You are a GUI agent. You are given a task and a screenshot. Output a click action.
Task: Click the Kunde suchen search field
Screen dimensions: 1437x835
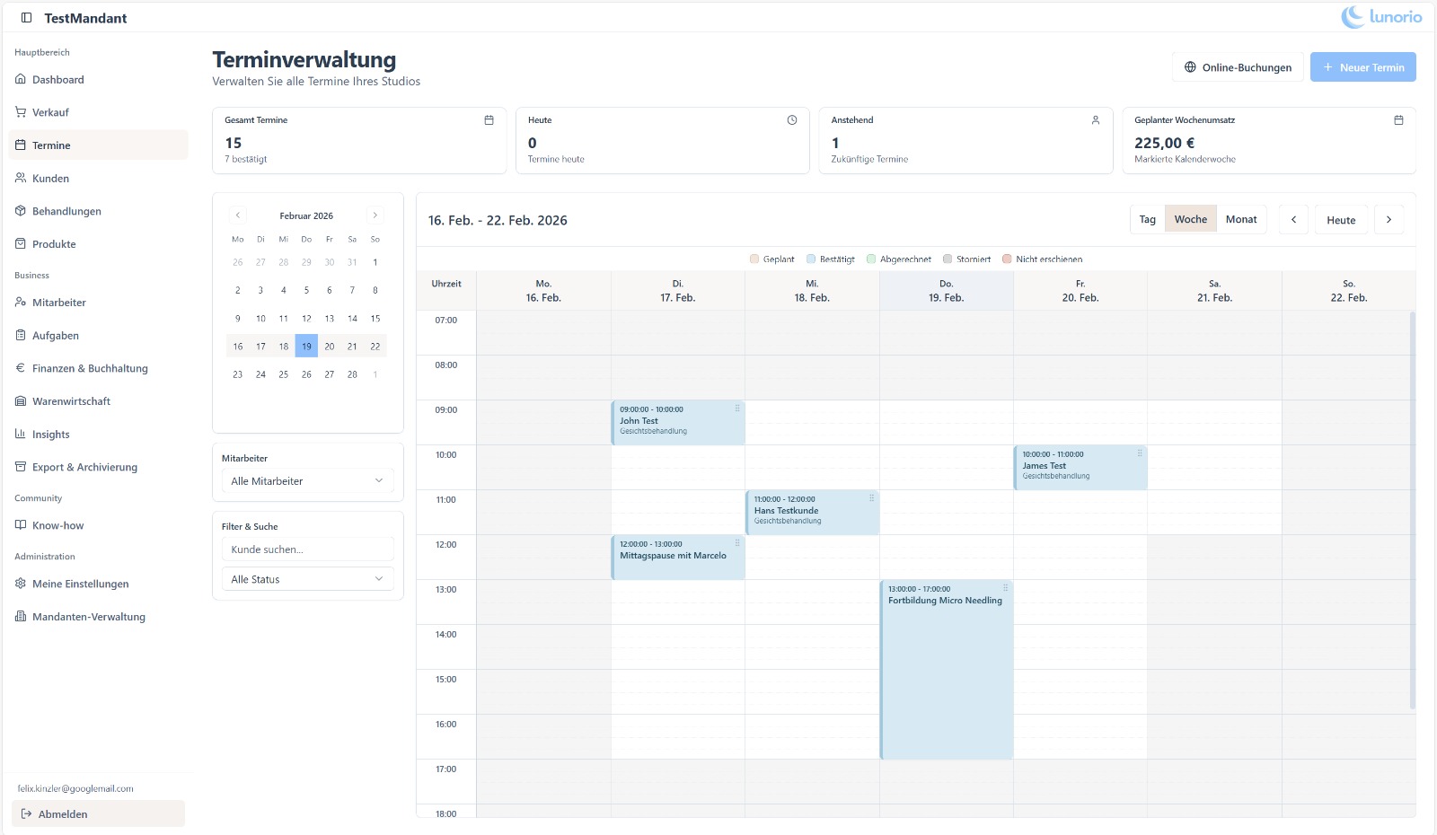click(x=307, y=549)
